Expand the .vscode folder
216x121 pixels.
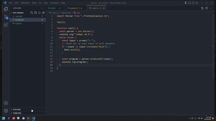coord(28,16)
